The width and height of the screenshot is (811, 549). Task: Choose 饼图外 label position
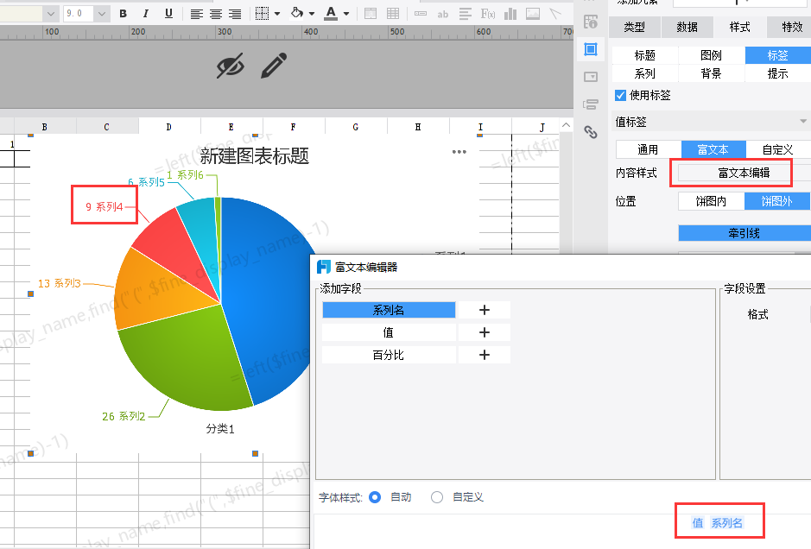coord(776,201)
